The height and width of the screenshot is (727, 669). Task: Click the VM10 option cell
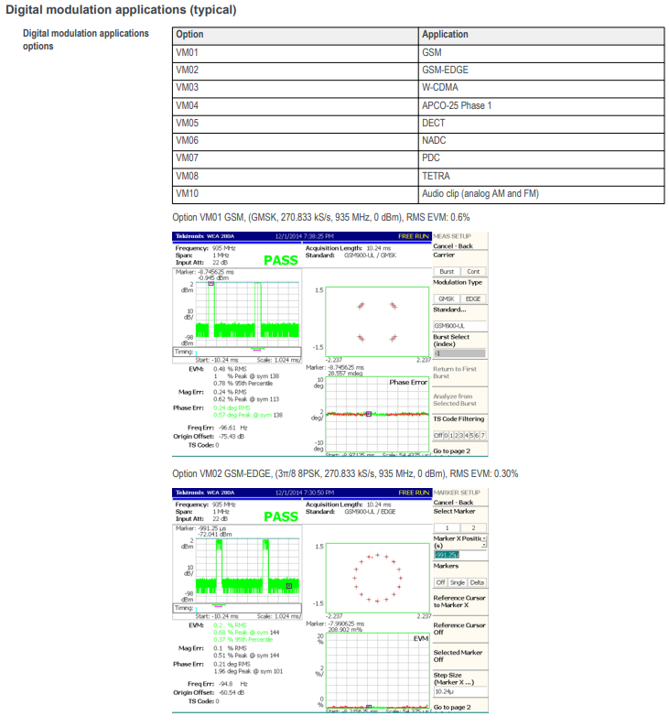click(295, 194)
